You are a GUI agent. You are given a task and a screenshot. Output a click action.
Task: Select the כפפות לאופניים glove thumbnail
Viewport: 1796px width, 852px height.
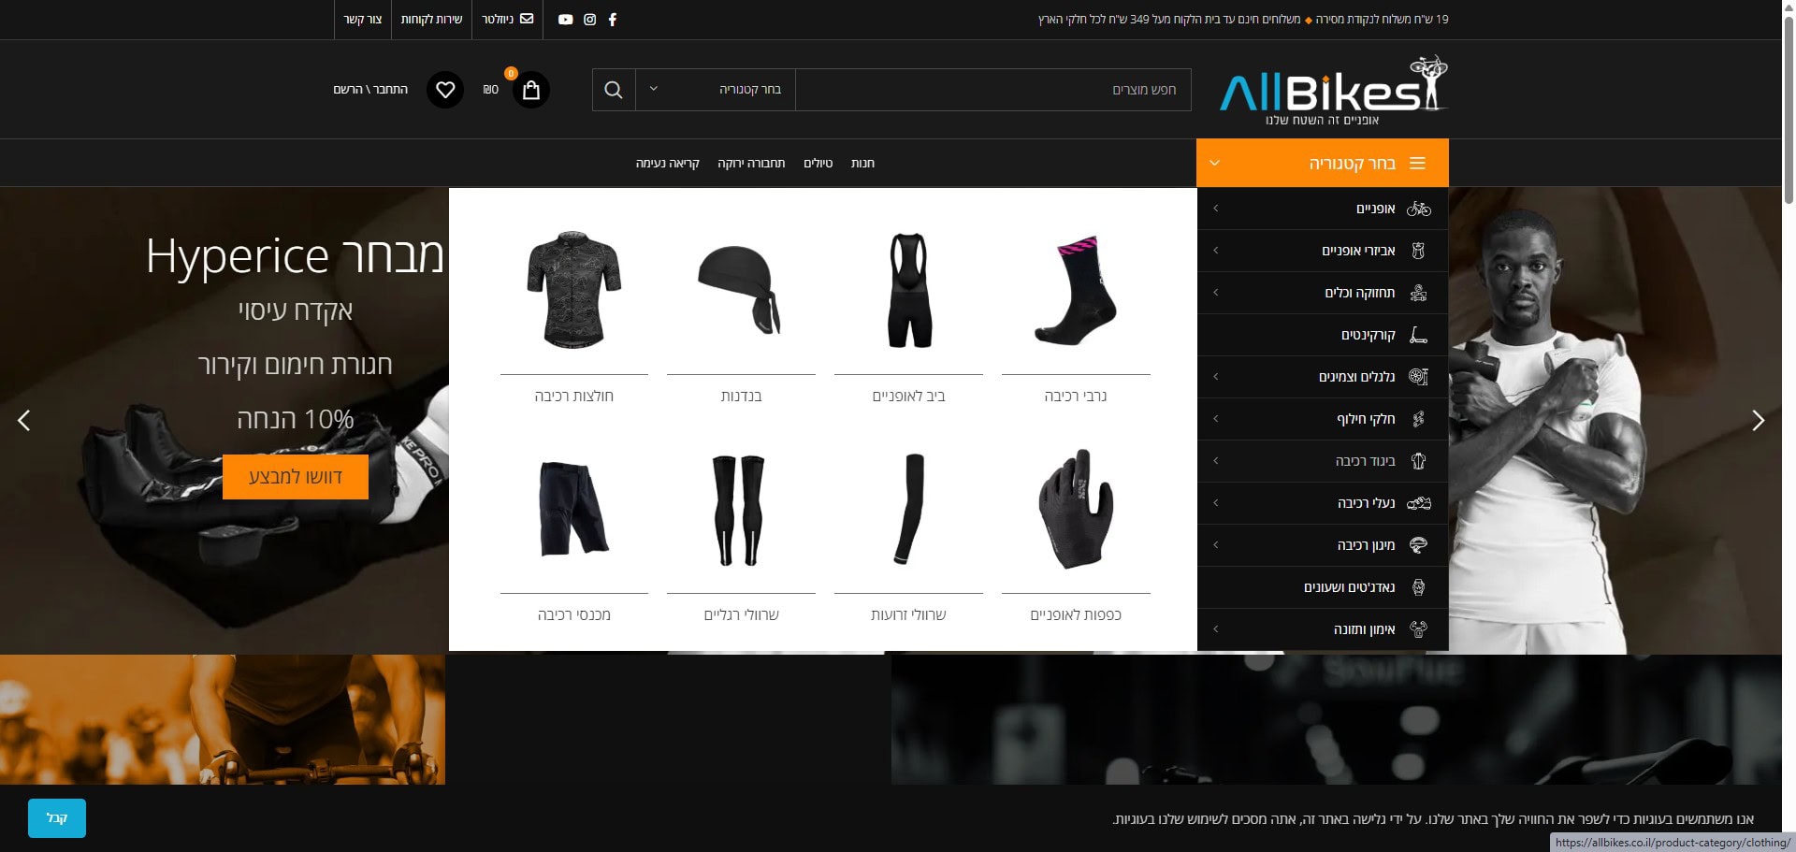[1076, 510]
